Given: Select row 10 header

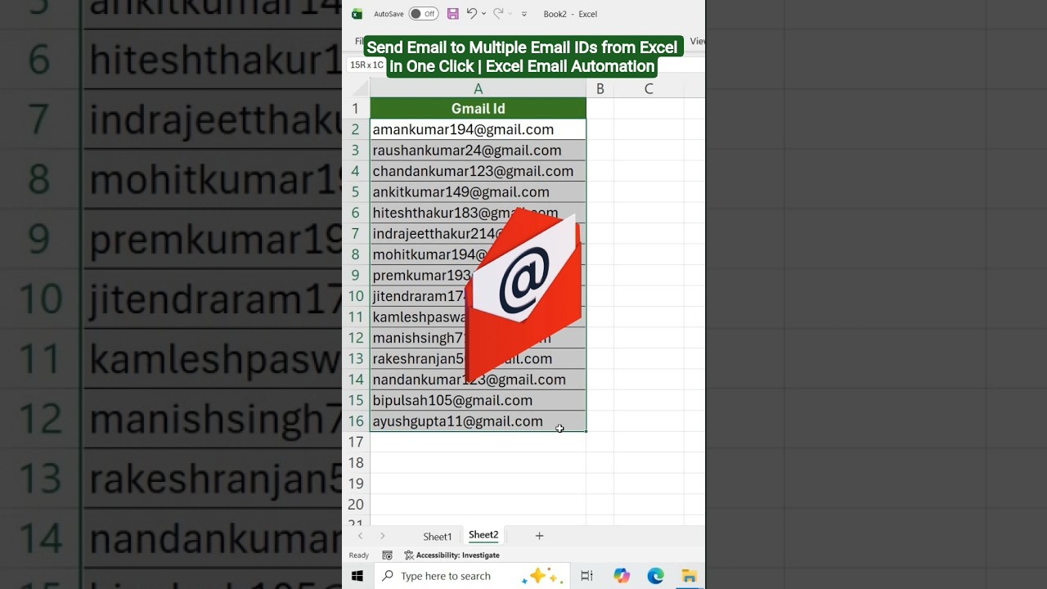Looking at the screenshot, I should 356,296.
